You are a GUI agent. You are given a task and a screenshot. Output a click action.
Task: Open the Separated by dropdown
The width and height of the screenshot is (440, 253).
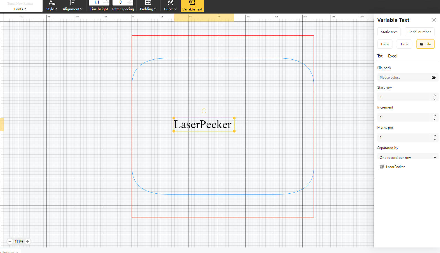coord(408,157)
